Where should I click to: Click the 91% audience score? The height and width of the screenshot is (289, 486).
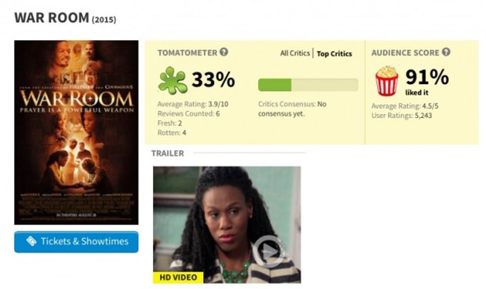427,77
